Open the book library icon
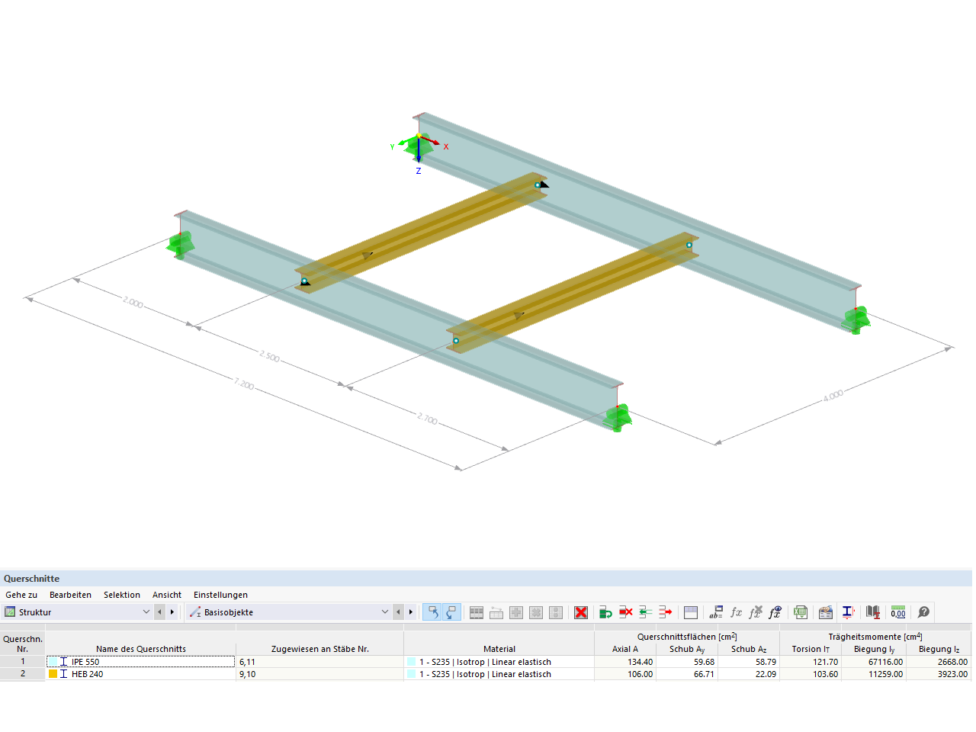This screenshot has height=732, width=976. click(x=873, y=612)
